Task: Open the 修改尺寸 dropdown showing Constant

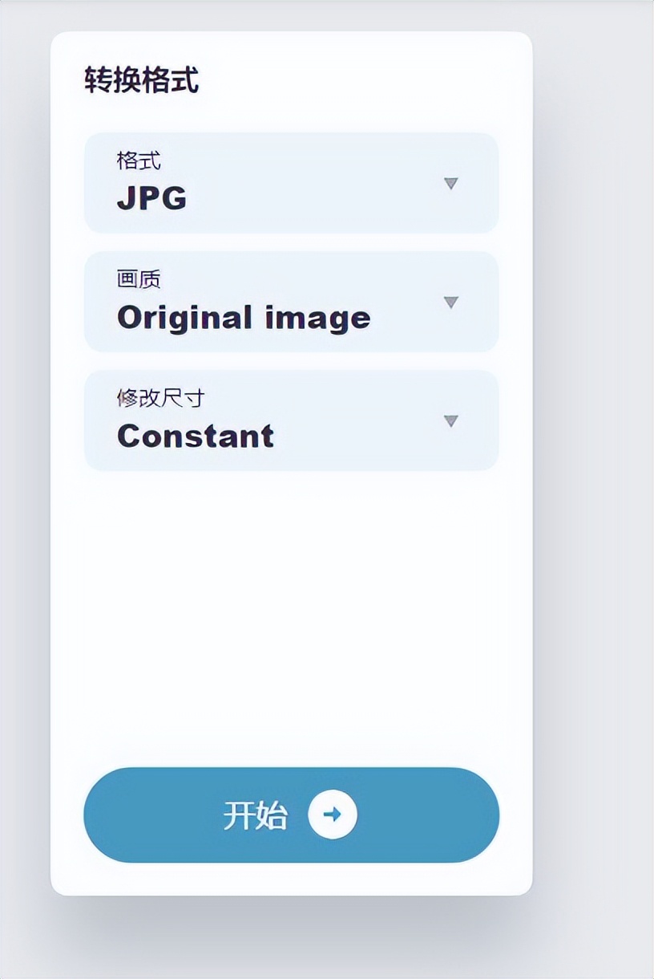Action: pyautogui.click(x=290, y=421)
